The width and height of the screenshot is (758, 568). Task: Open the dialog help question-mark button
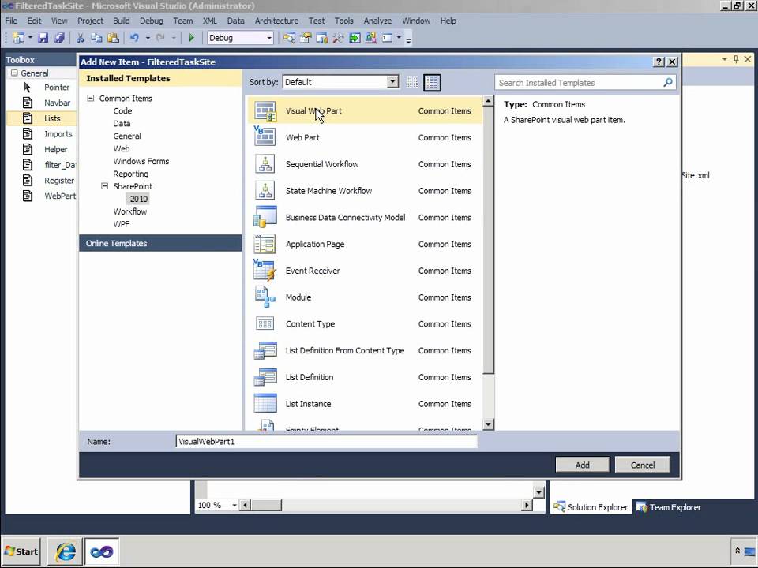(x=659, y=62)
